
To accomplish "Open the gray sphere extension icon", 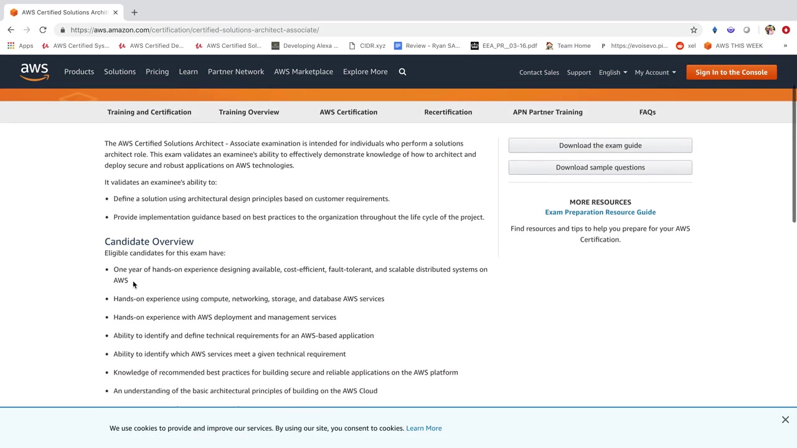I will tap(747, 30).
